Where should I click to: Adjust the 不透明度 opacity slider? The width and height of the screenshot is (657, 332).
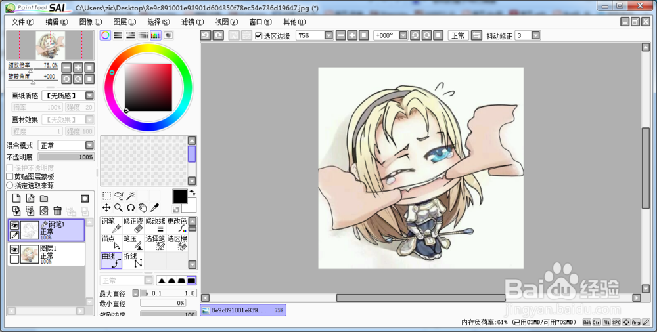coord(66,157)
